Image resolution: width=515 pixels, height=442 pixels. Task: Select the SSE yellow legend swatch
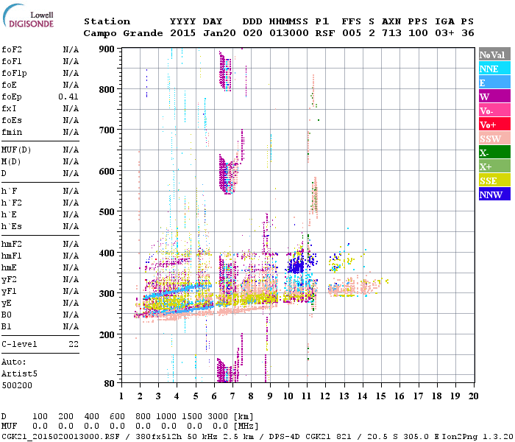[x=494, y=180]
